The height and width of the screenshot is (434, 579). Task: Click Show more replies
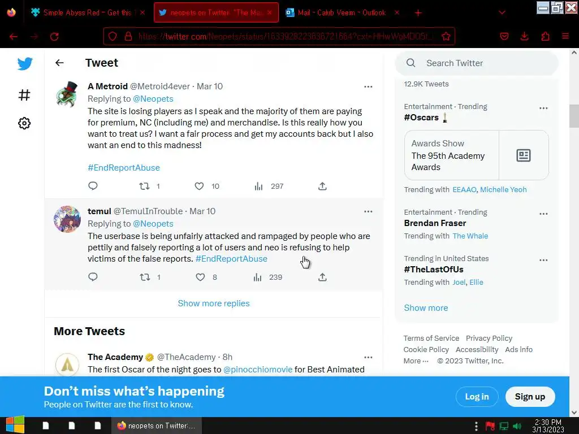214,303
